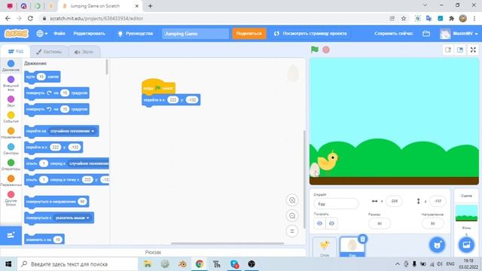Open the add extension button

(11, 236)
